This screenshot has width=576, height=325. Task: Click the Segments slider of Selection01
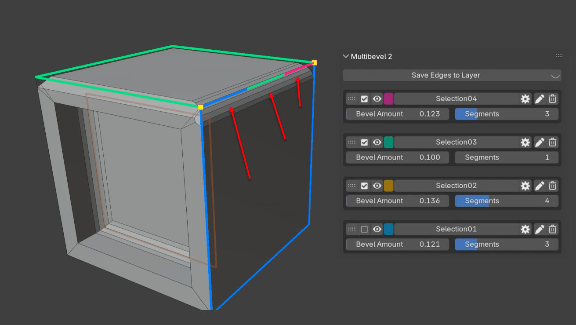click(x=507, y=245)
